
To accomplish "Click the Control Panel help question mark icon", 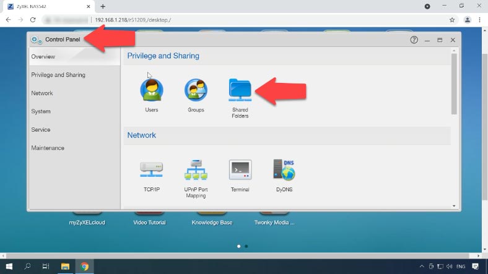I will (414, 40).
